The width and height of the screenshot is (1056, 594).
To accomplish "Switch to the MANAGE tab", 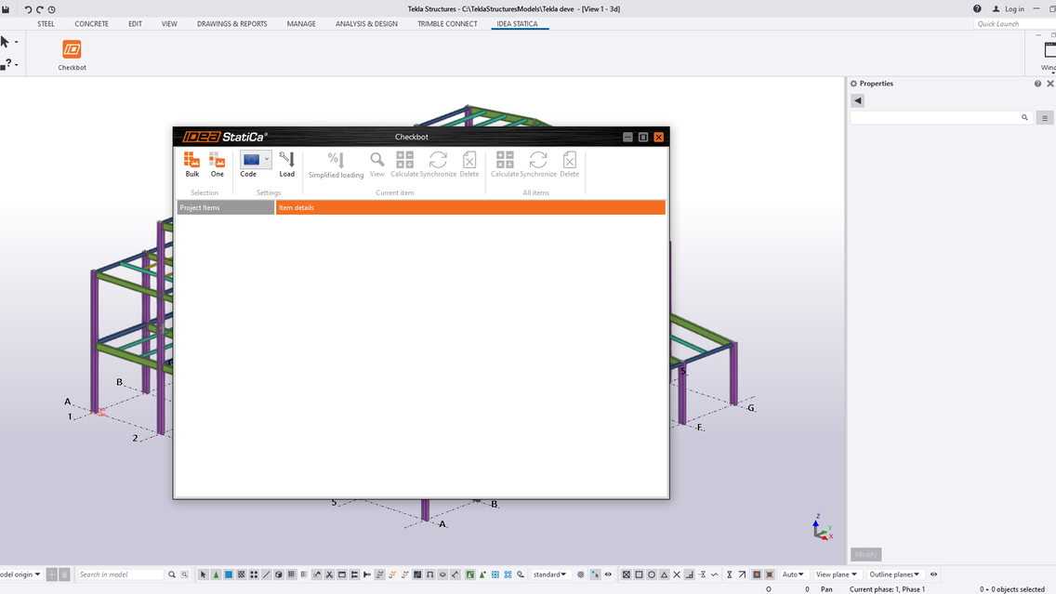I will 301,23.
